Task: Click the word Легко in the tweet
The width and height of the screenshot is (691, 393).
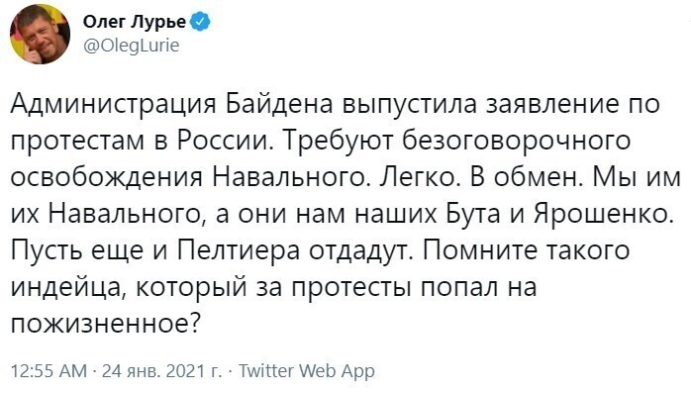Action: 417,177
